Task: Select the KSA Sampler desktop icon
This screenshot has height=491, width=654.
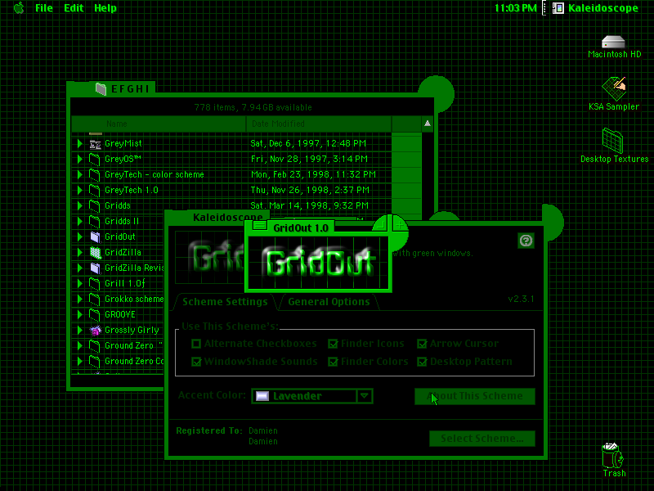Action: pos(614,88)
